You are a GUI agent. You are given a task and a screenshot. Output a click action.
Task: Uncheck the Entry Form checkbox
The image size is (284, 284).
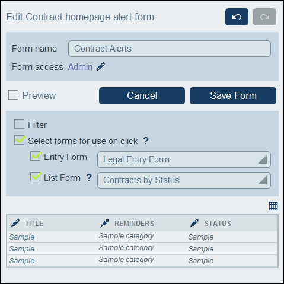pyautogui.click(x=36, y=156)
